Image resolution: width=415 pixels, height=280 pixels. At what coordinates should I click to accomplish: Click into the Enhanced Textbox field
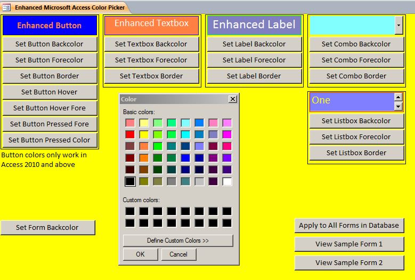(152, 26)
